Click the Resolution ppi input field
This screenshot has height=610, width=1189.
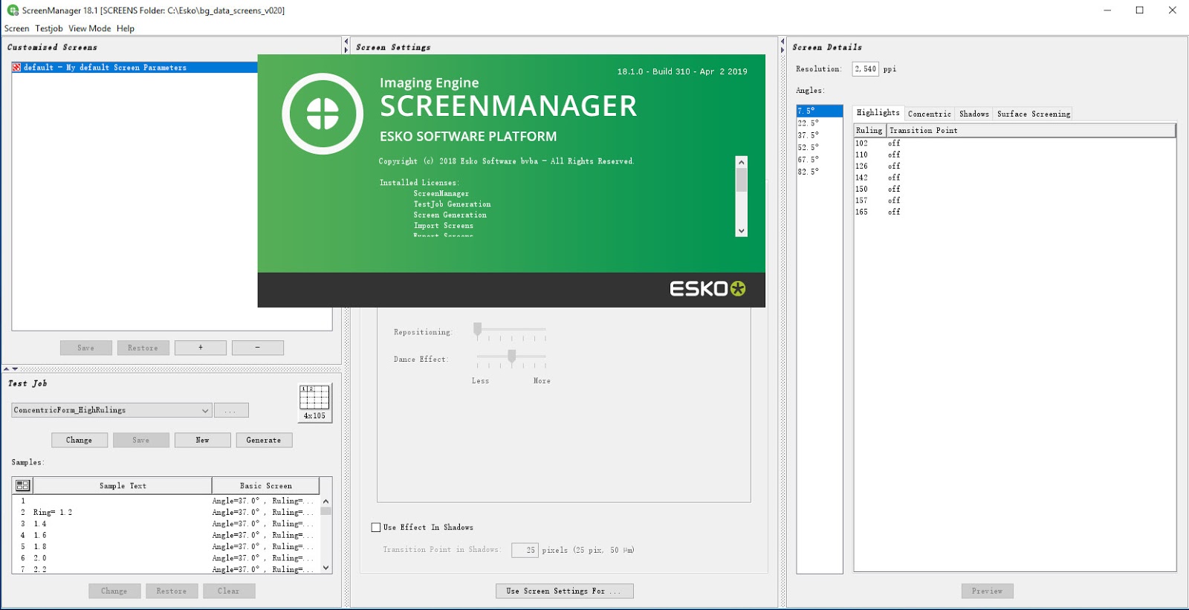(x=865, y=69)
